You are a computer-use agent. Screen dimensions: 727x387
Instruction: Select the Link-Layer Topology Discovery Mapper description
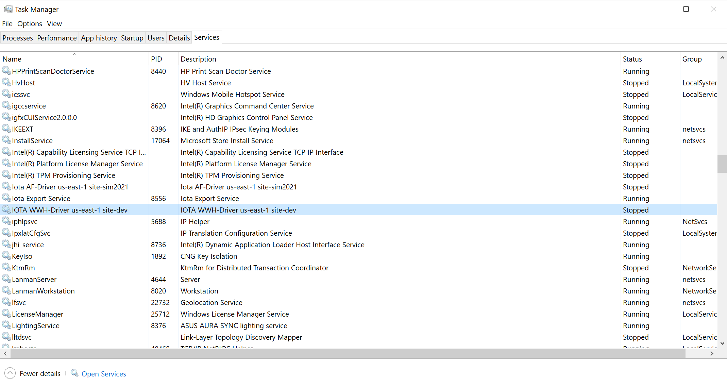241,337
